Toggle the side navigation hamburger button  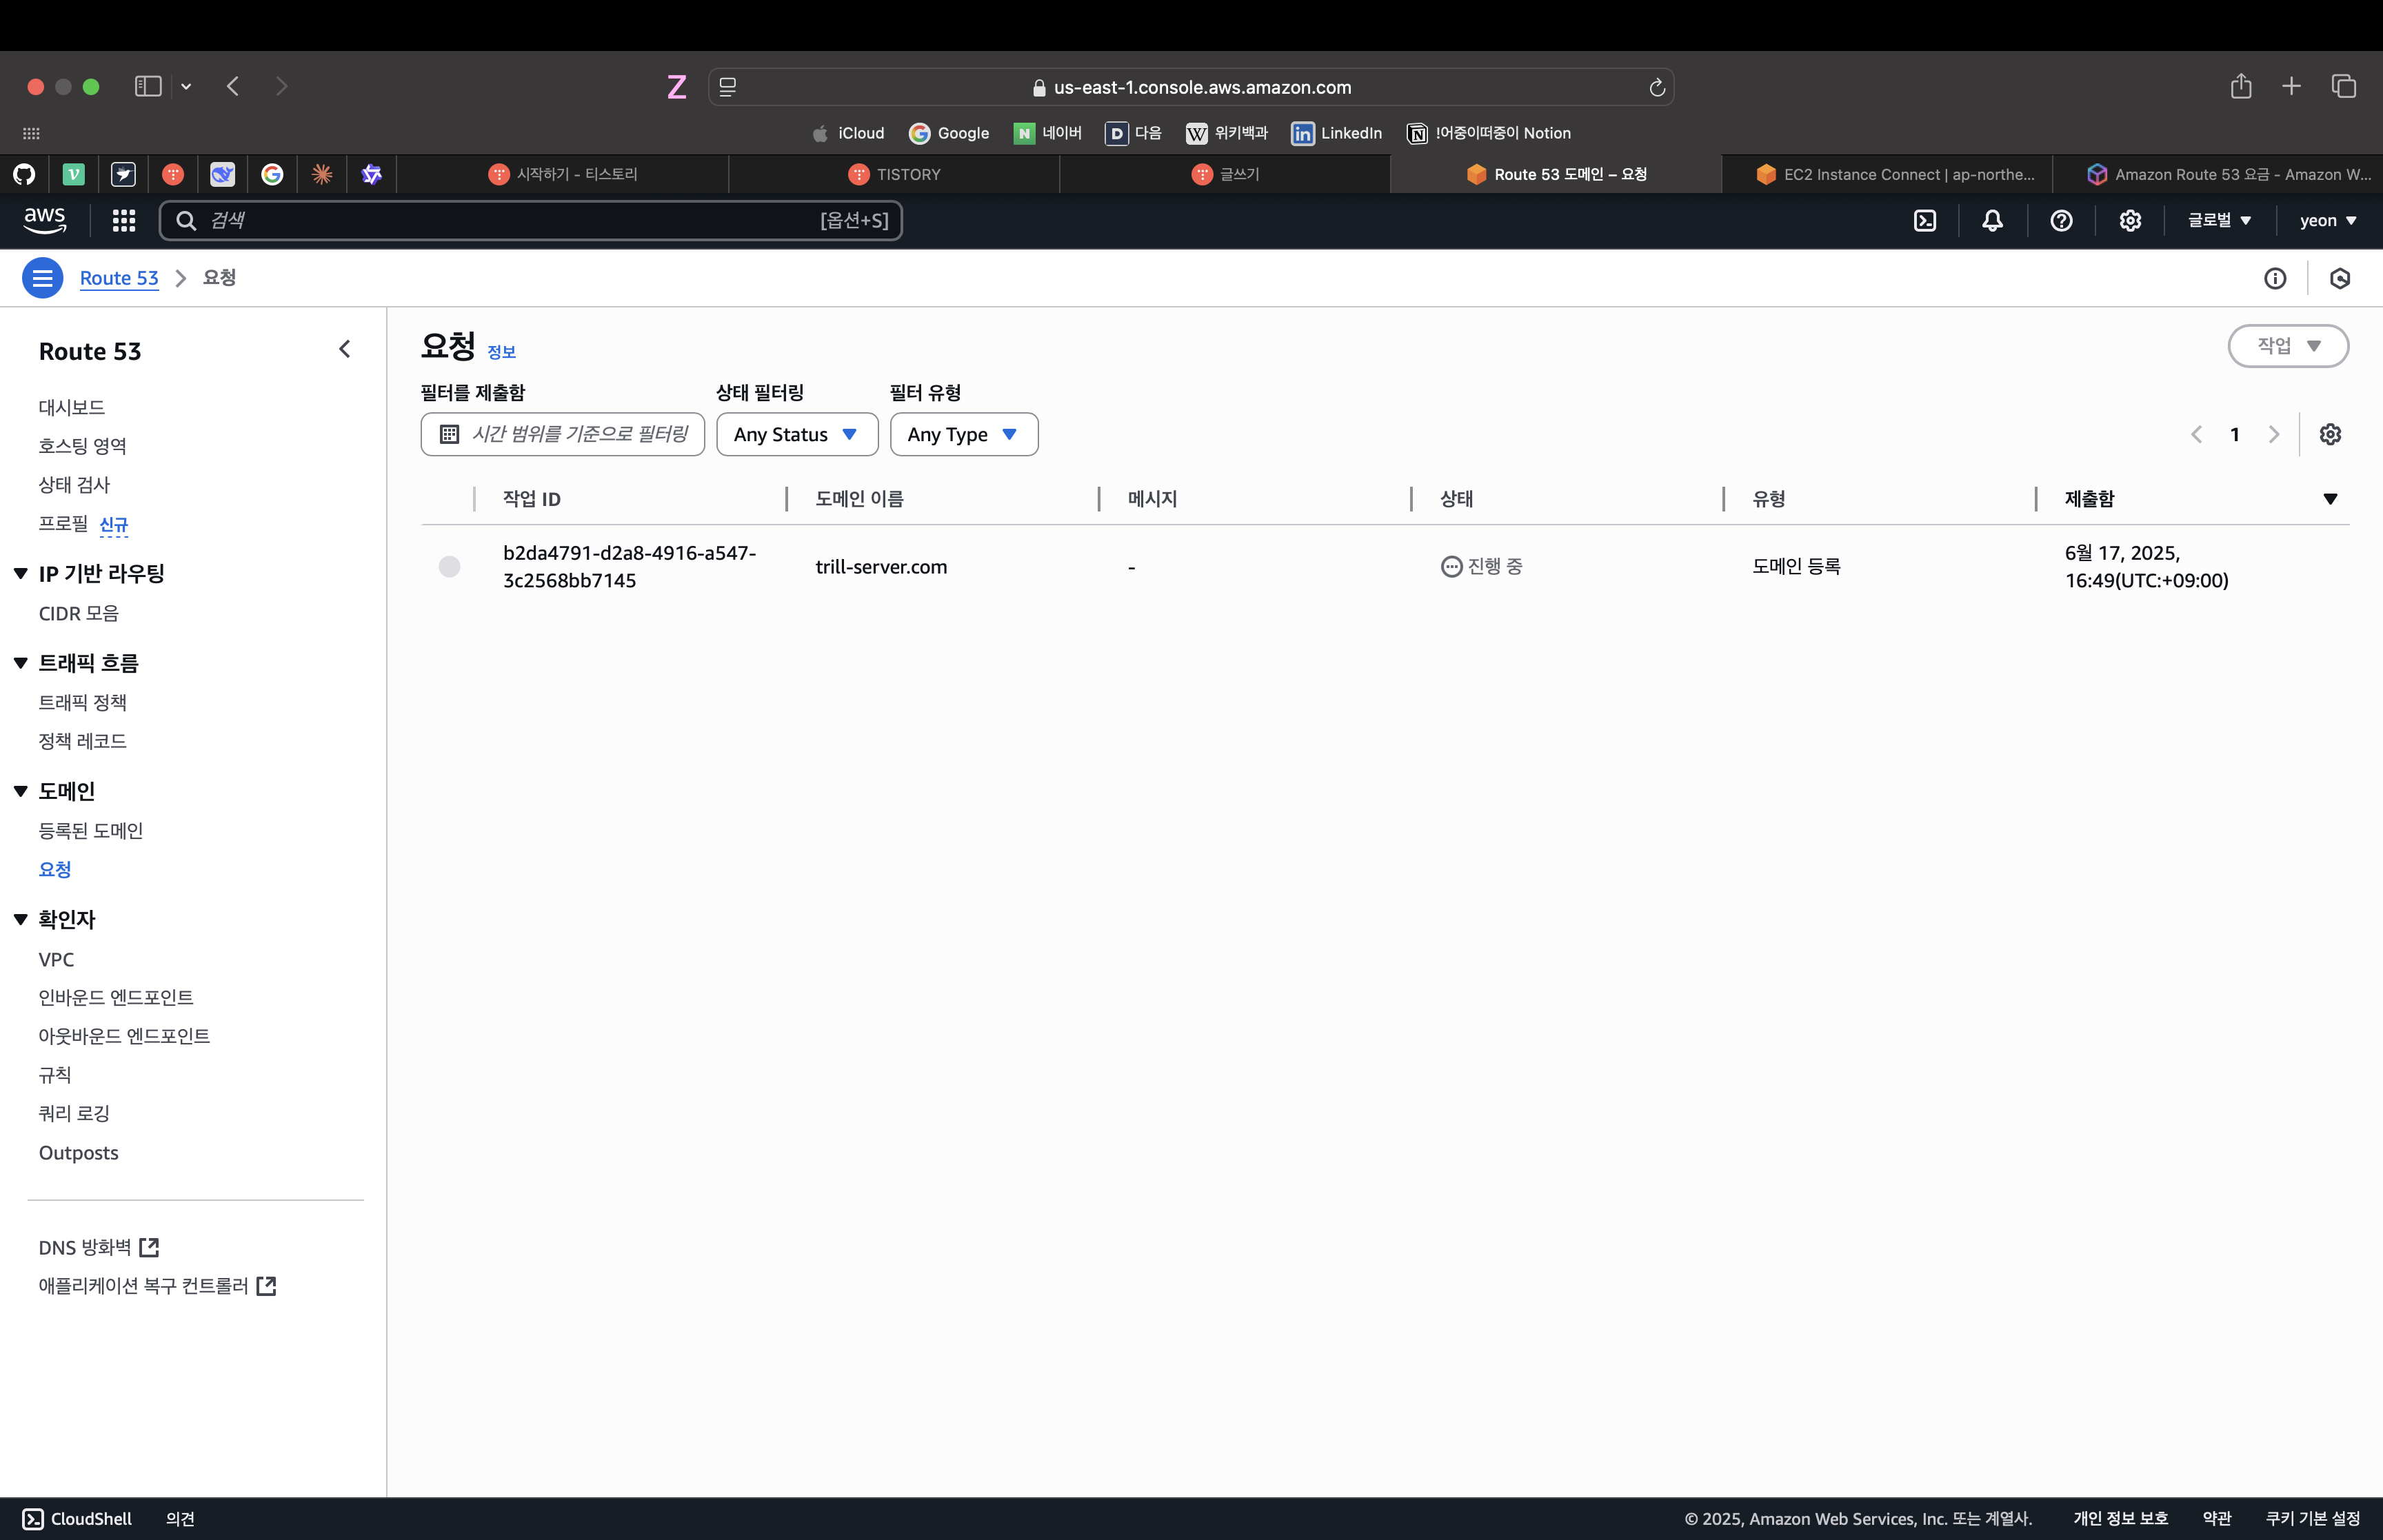tap(43, 278)
